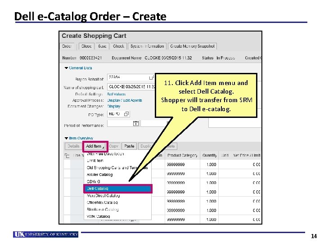Click the Order button
The width and height of the screenshot is (324, 243).
coord(67,46)
